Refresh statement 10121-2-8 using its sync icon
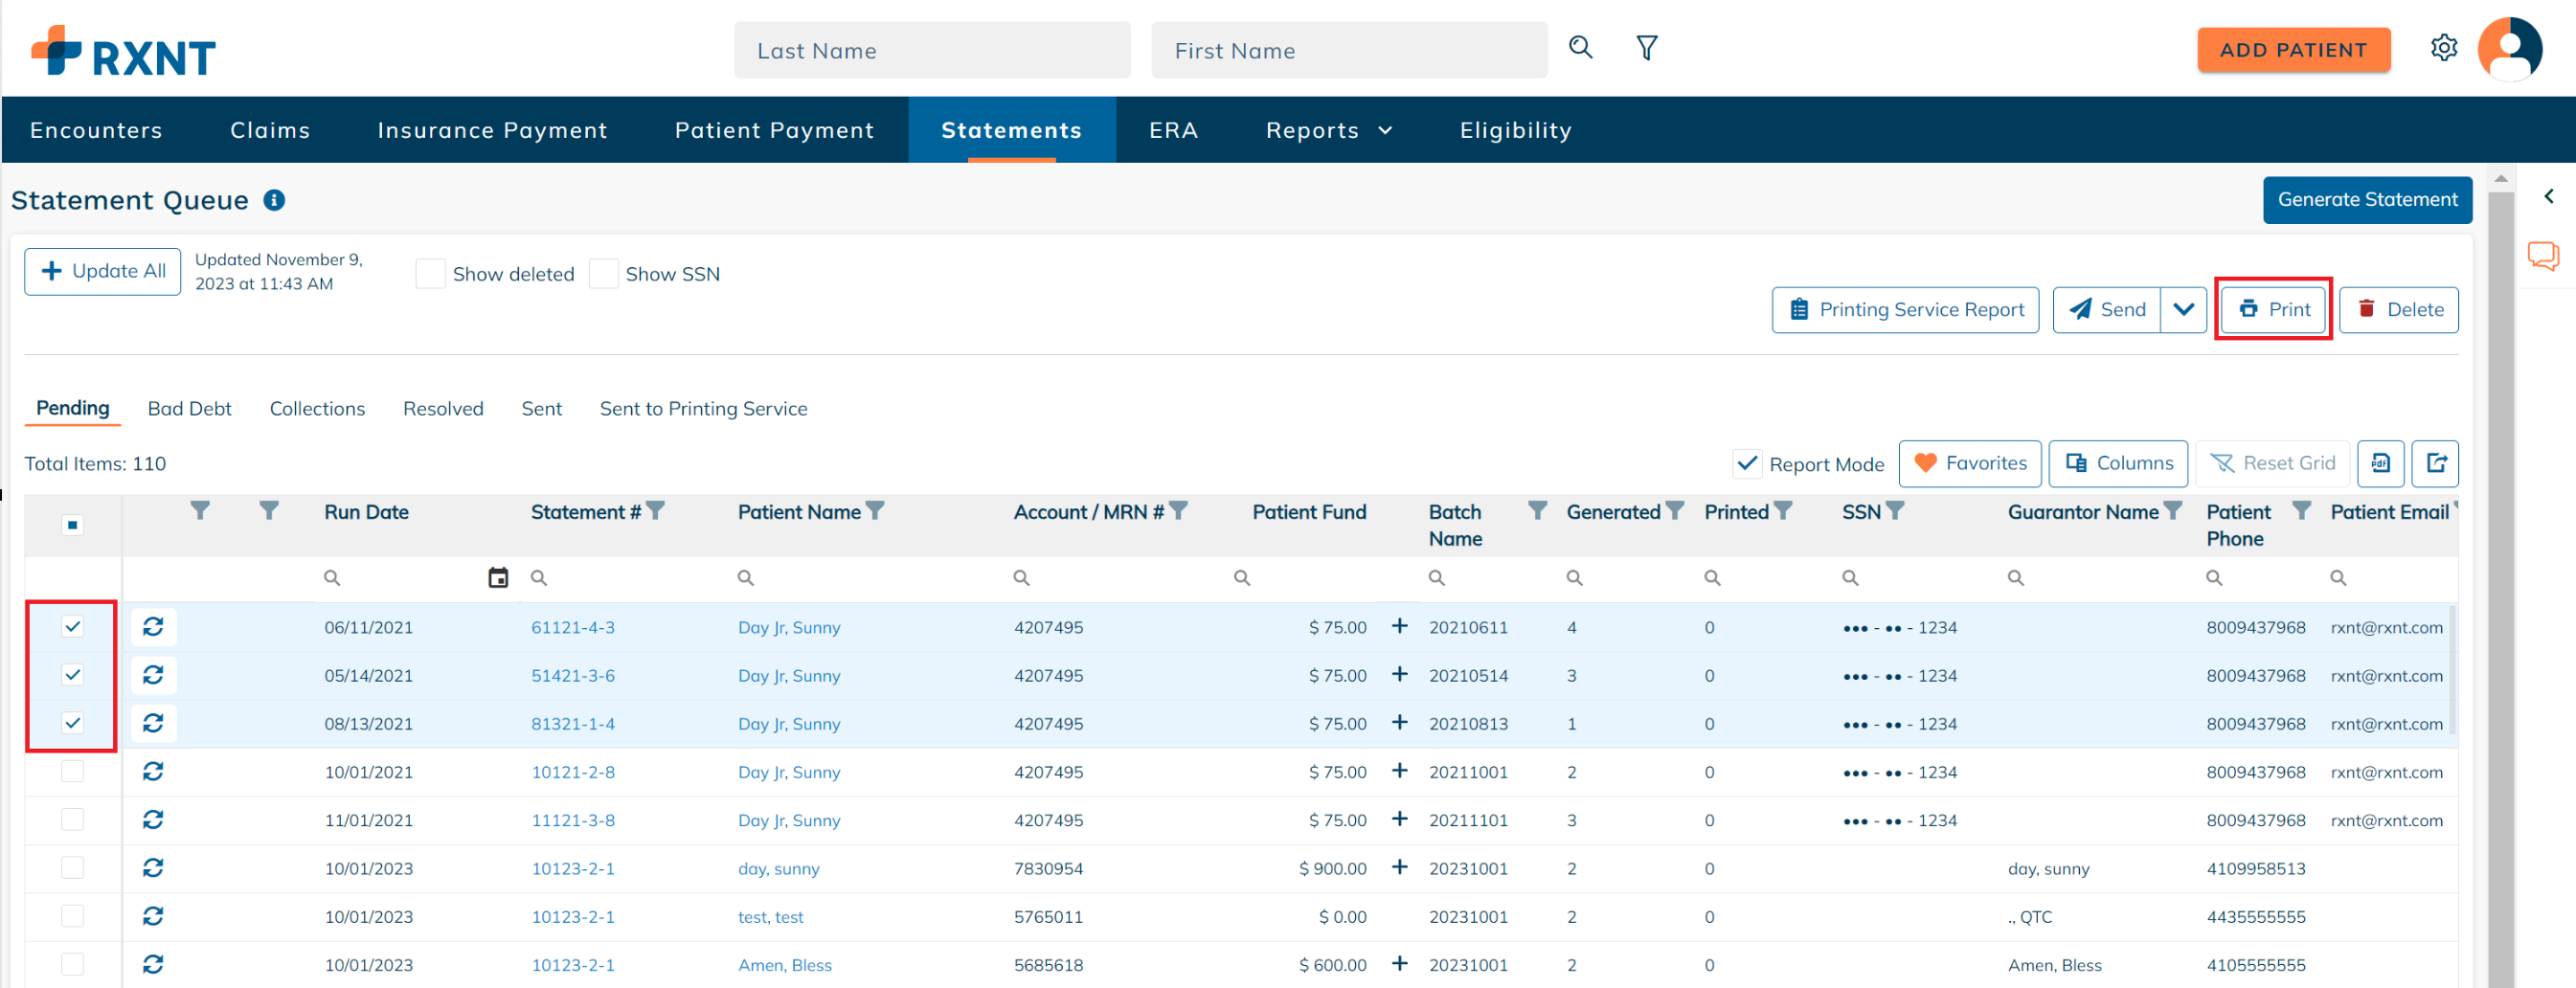Screen dimensions: 2576x988 153,771
